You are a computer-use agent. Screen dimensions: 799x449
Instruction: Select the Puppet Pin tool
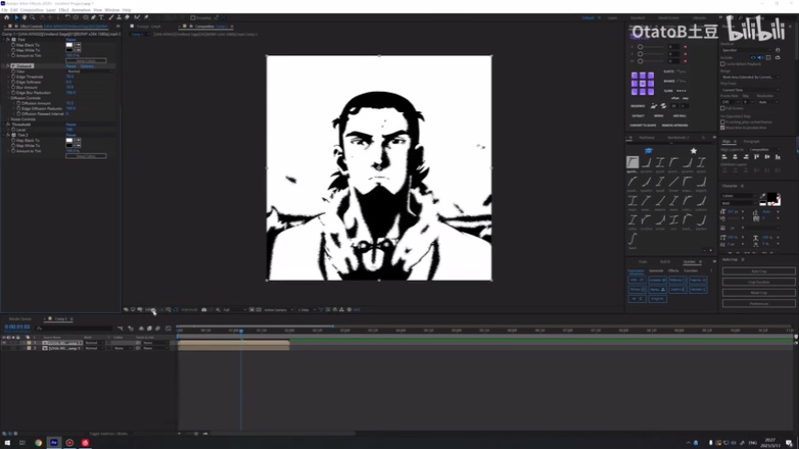(146, 17)
